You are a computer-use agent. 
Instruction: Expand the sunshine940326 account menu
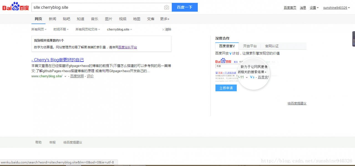click(x=336, y=8)
